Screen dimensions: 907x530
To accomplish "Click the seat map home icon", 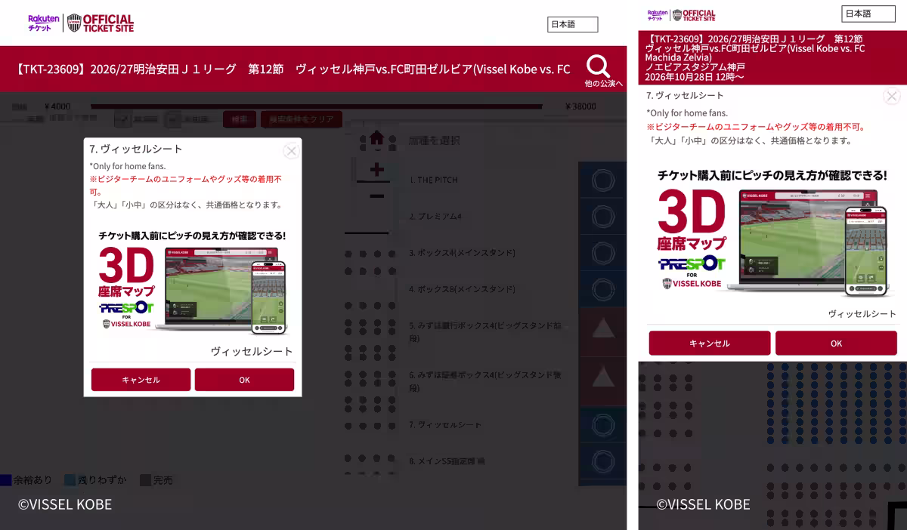I will tap(376, 137).
